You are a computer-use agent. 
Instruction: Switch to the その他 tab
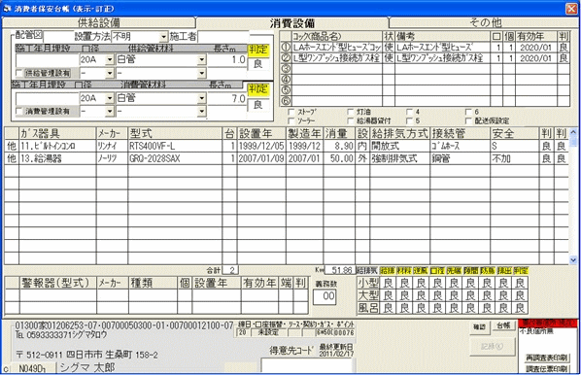[485, 22]
